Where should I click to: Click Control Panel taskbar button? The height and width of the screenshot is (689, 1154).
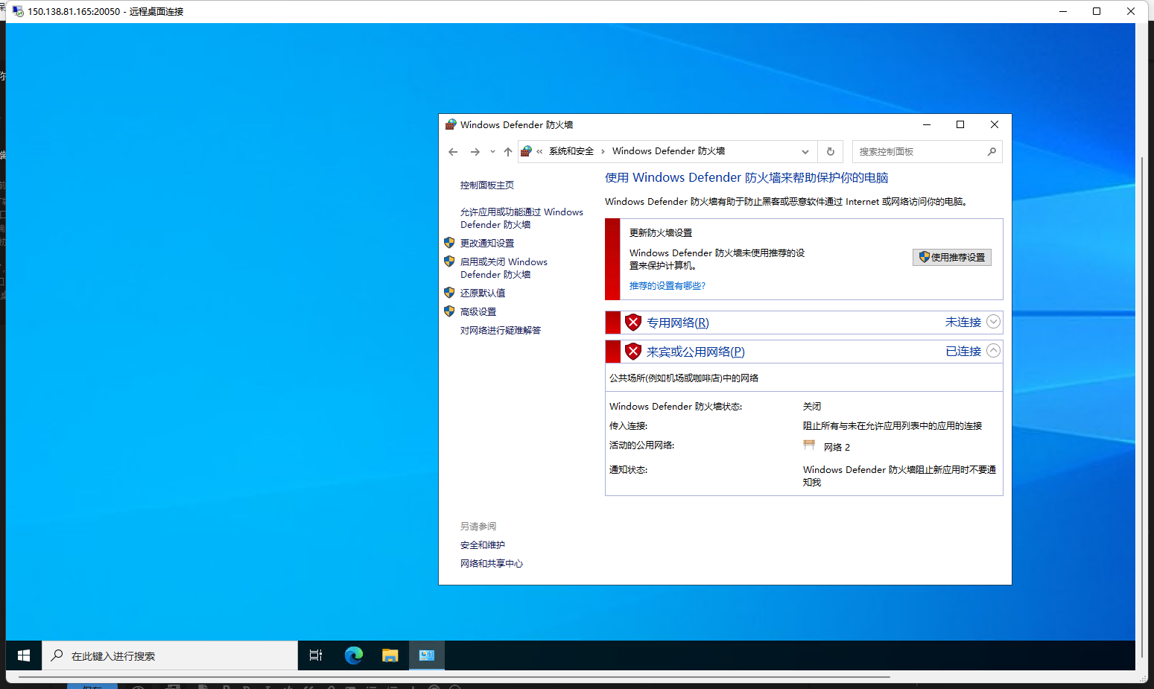click(427, 655)
